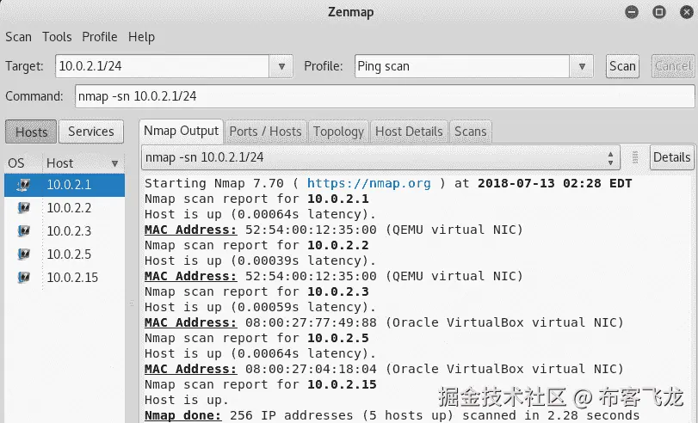Open the Help menu

point(141,37)
